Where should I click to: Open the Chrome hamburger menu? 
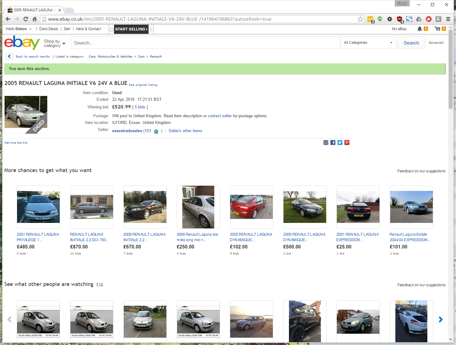pyautogui.click(x=448, y=19)
